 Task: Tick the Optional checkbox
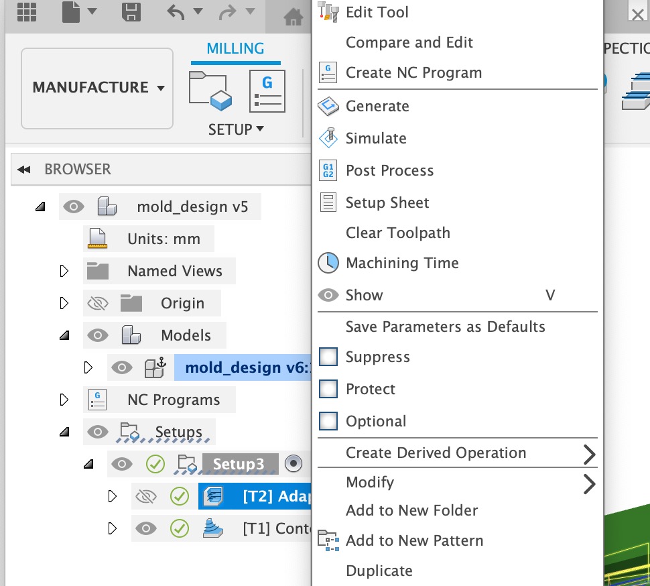pos(328,421)
